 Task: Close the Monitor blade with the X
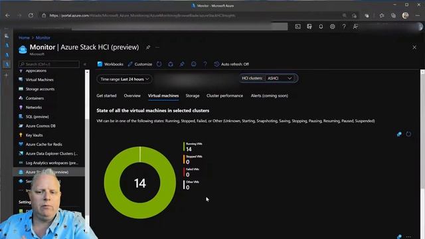[414, 47]
